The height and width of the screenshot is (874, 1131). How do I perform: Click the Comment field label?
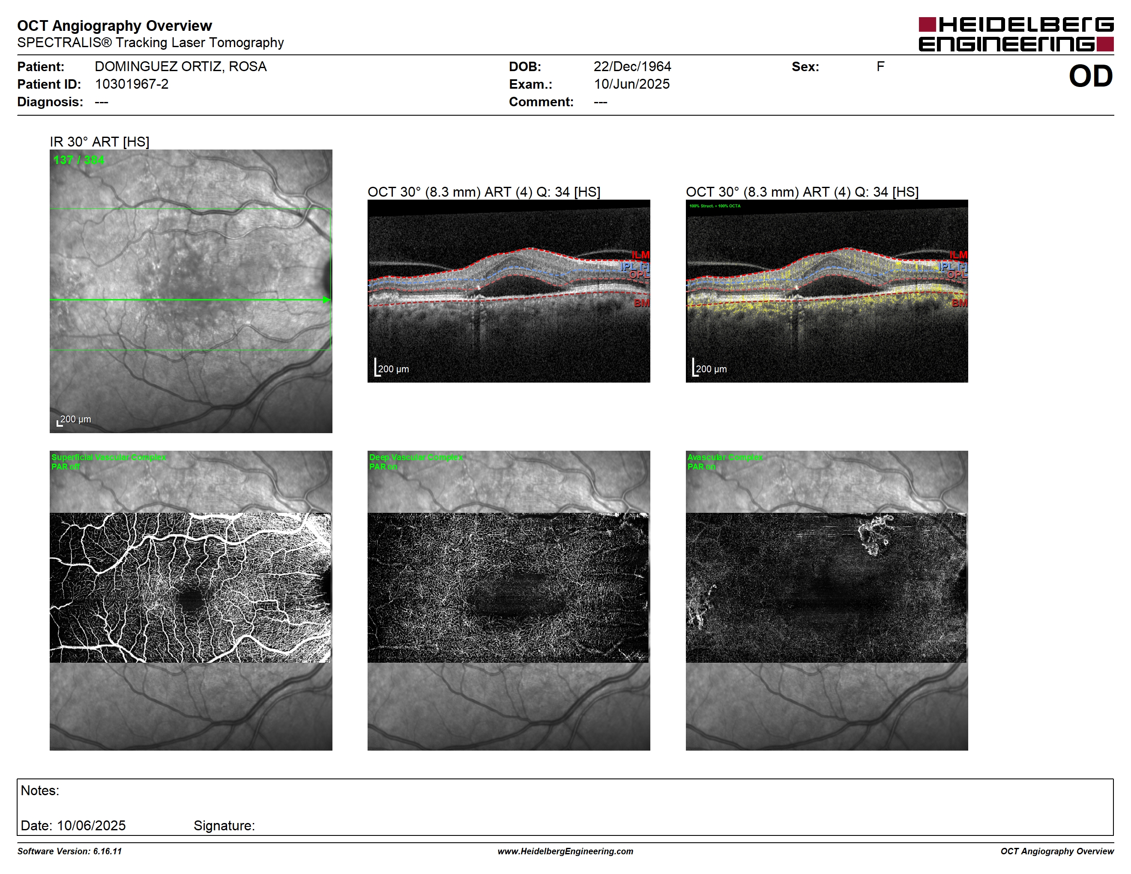pos(541,102)
